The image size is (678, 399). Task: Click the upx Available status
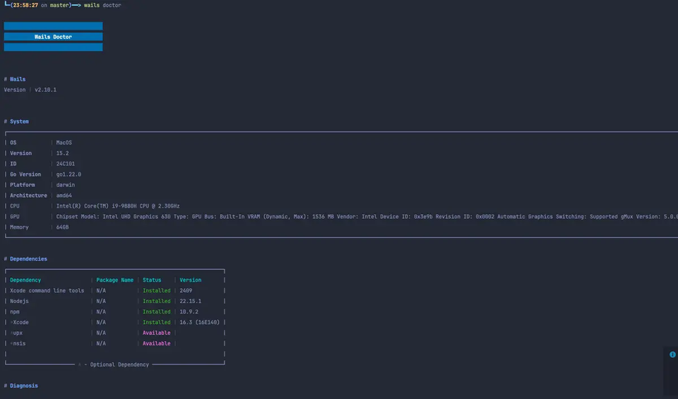(157, 333)
